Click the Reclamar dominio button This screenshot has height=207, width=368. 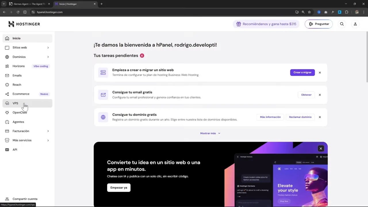point(300,117)
